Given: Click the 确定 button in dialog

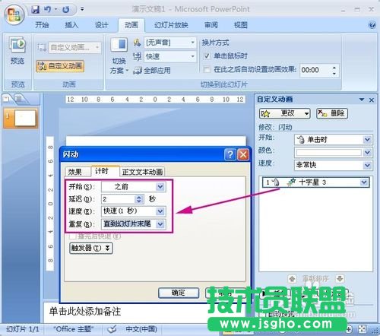Looking at the screenshot, I should [179, 293].
